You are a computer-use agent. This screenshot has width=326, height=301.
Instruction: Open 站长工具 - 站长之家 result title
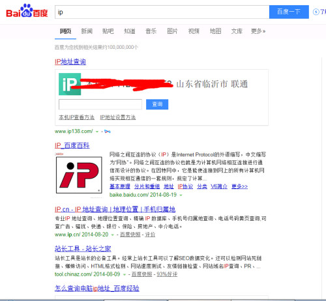(x=83, y=249)
